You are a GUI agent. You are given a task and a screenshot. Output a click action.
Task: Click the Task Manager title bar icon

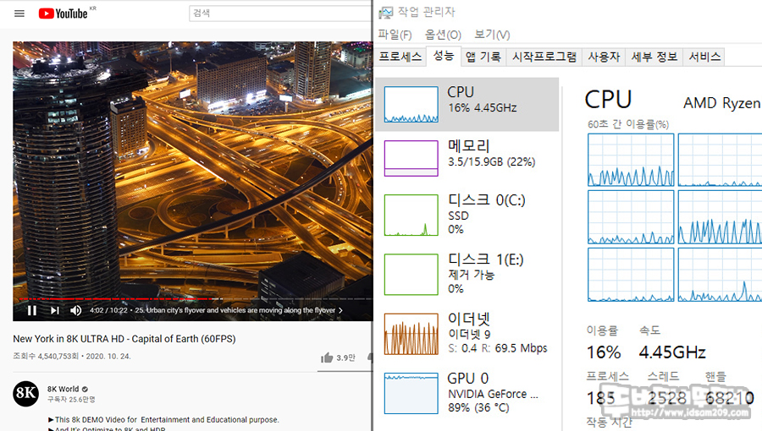[386, 13]
